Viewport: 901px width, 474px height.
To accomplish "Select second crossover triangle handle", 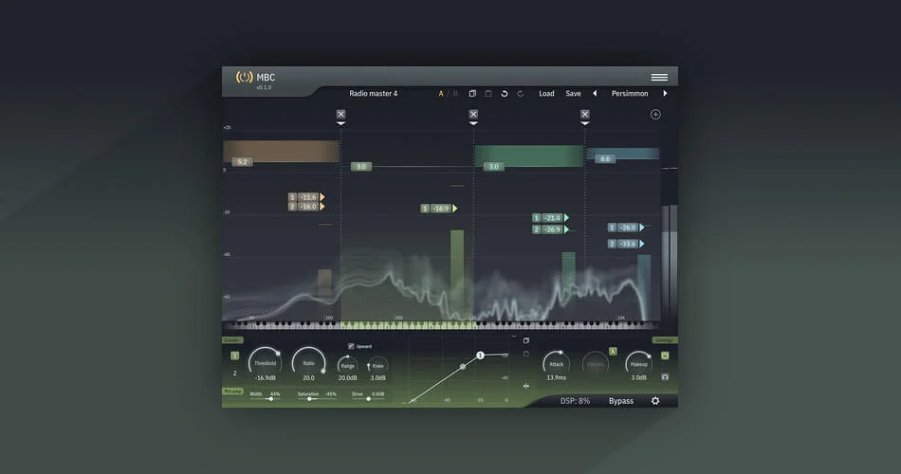I will click(x=473, y=123).
